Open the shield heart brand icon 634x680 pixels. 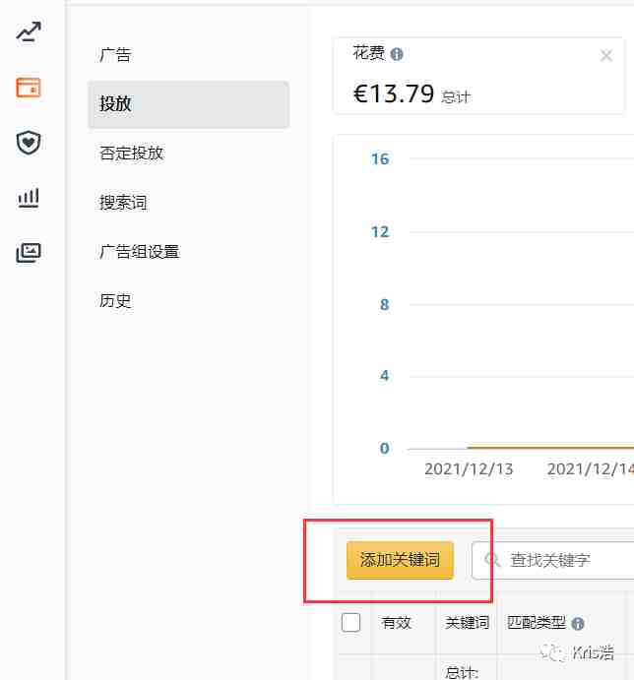[29, 143]
